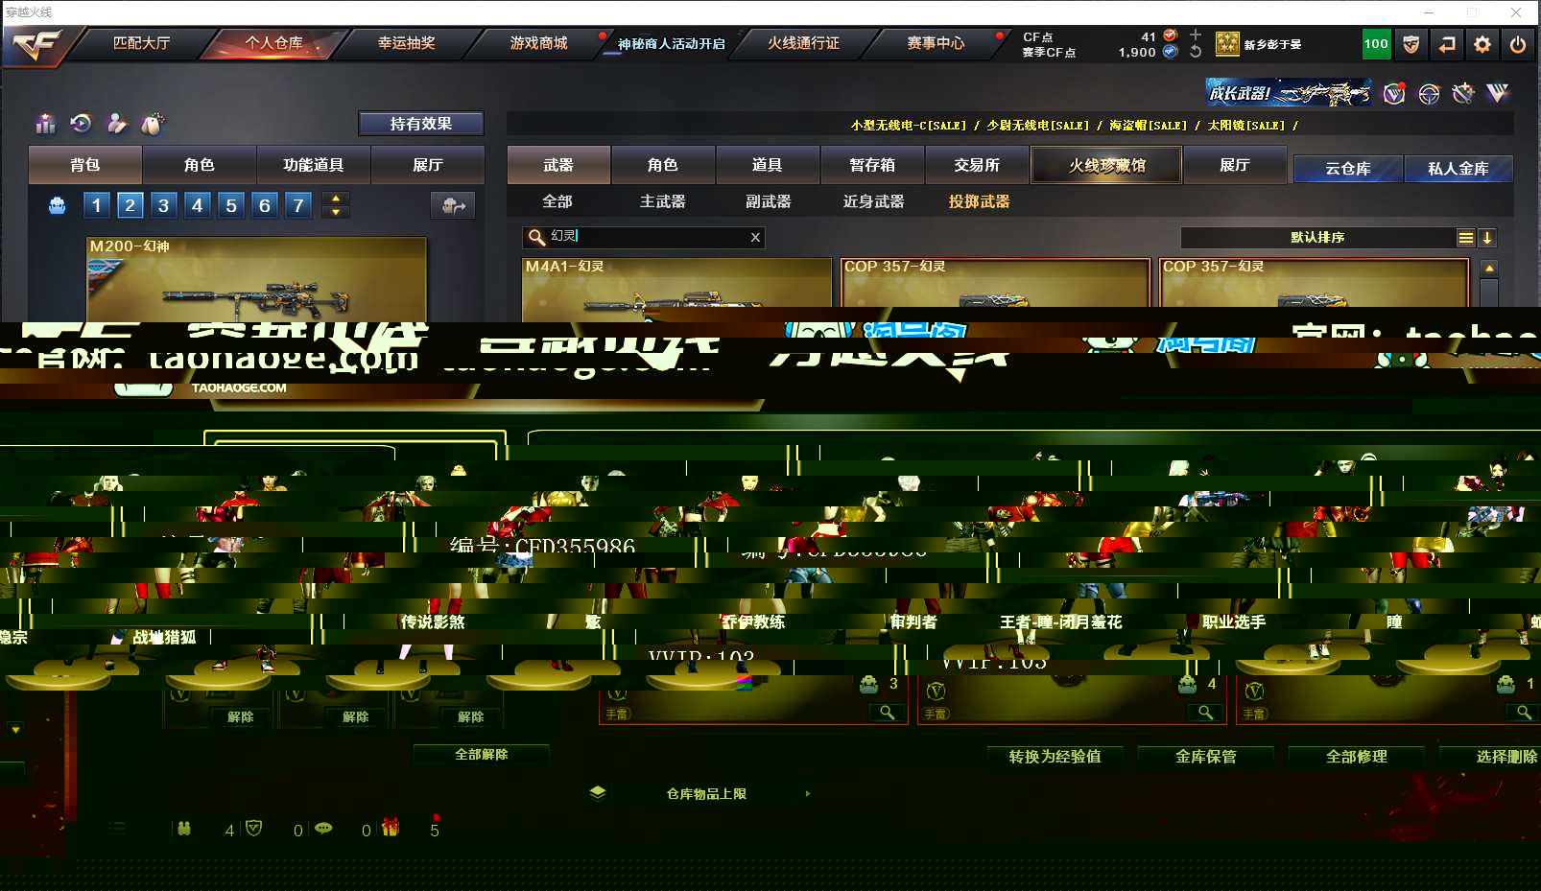
Task: Open the 游戏商城 top menu
Action: click(x=539, y=43)
